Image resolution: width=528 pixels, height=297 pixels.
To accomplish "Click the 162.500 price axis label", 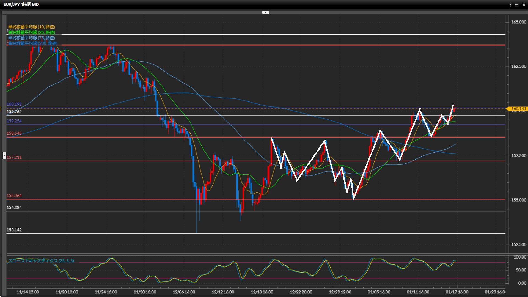I will [518, 66].
